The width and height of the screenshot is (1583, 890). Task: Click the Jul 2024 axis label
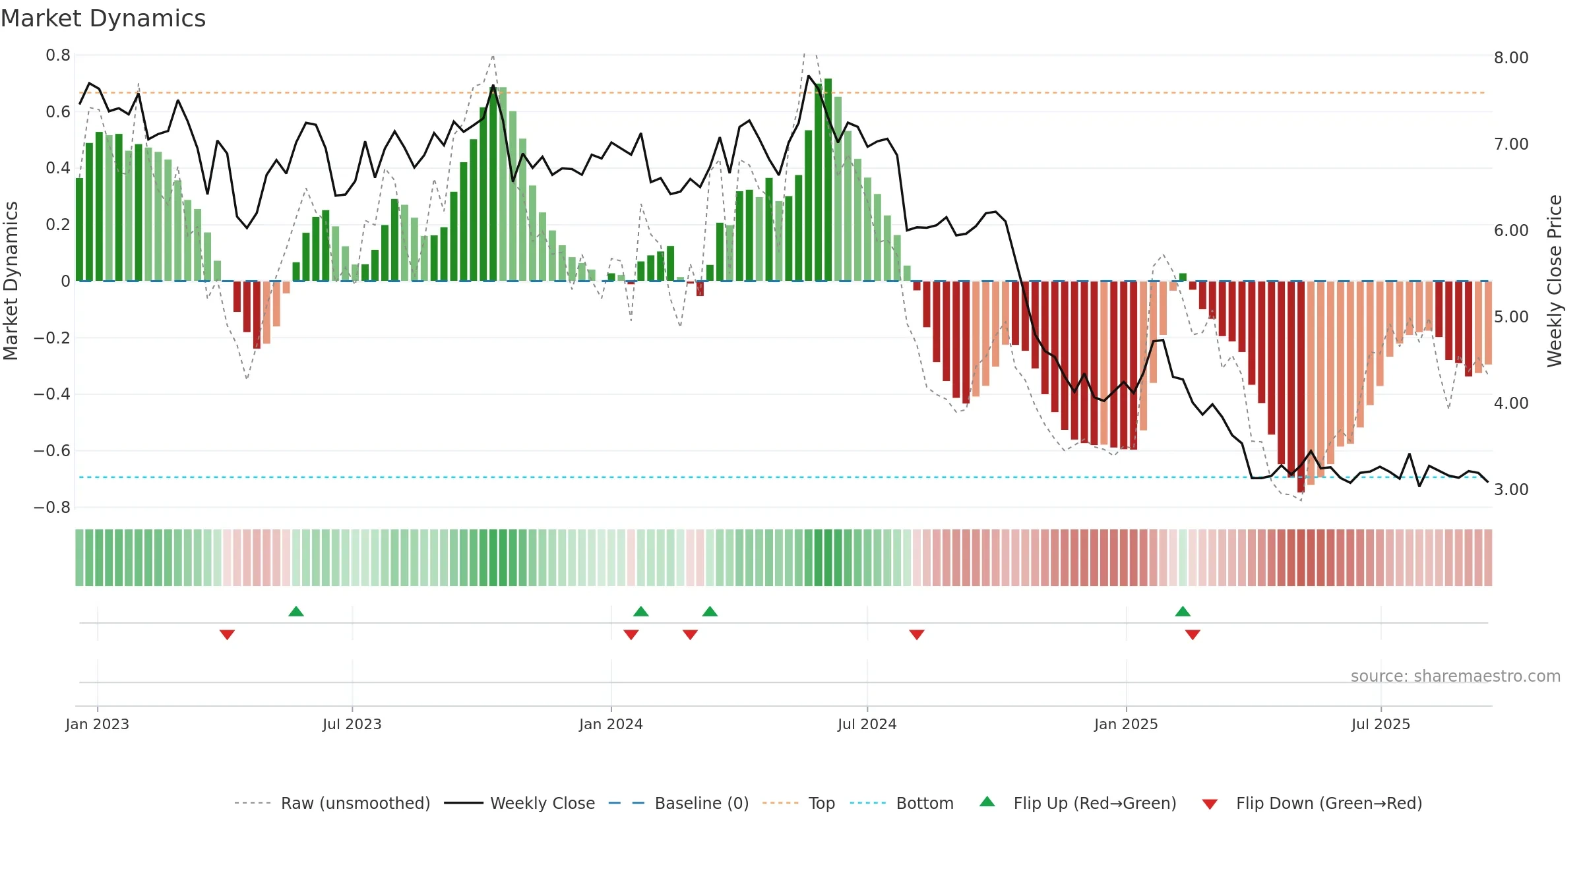pyautogui.click(x=867, y=724)
